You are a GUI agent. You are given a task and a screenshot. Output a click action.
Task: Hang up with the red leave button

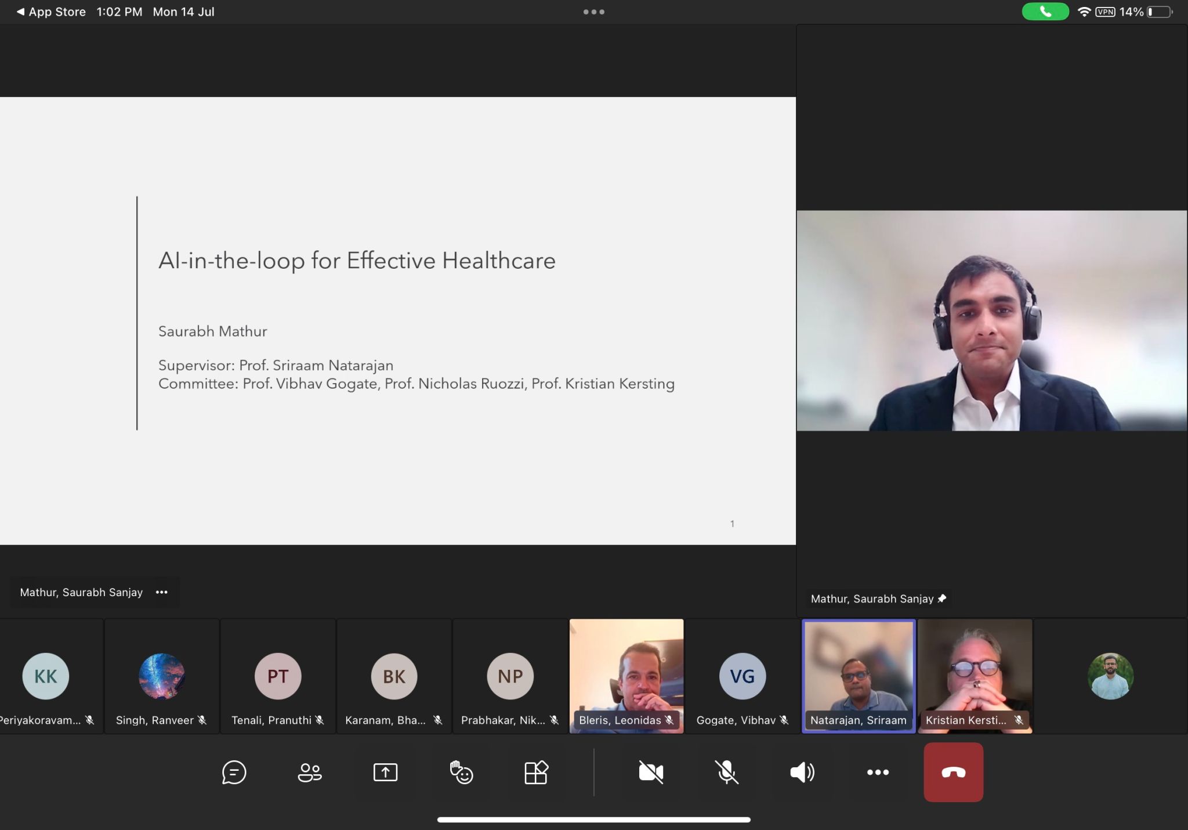(x=953, y=773)
